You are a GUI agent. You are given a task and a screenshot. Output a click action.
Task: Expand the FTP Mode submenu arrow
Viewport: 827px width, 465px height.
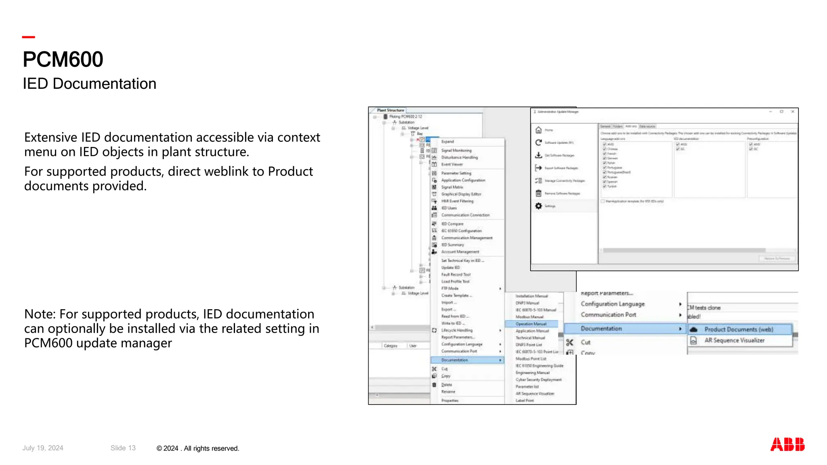[500, 289]
